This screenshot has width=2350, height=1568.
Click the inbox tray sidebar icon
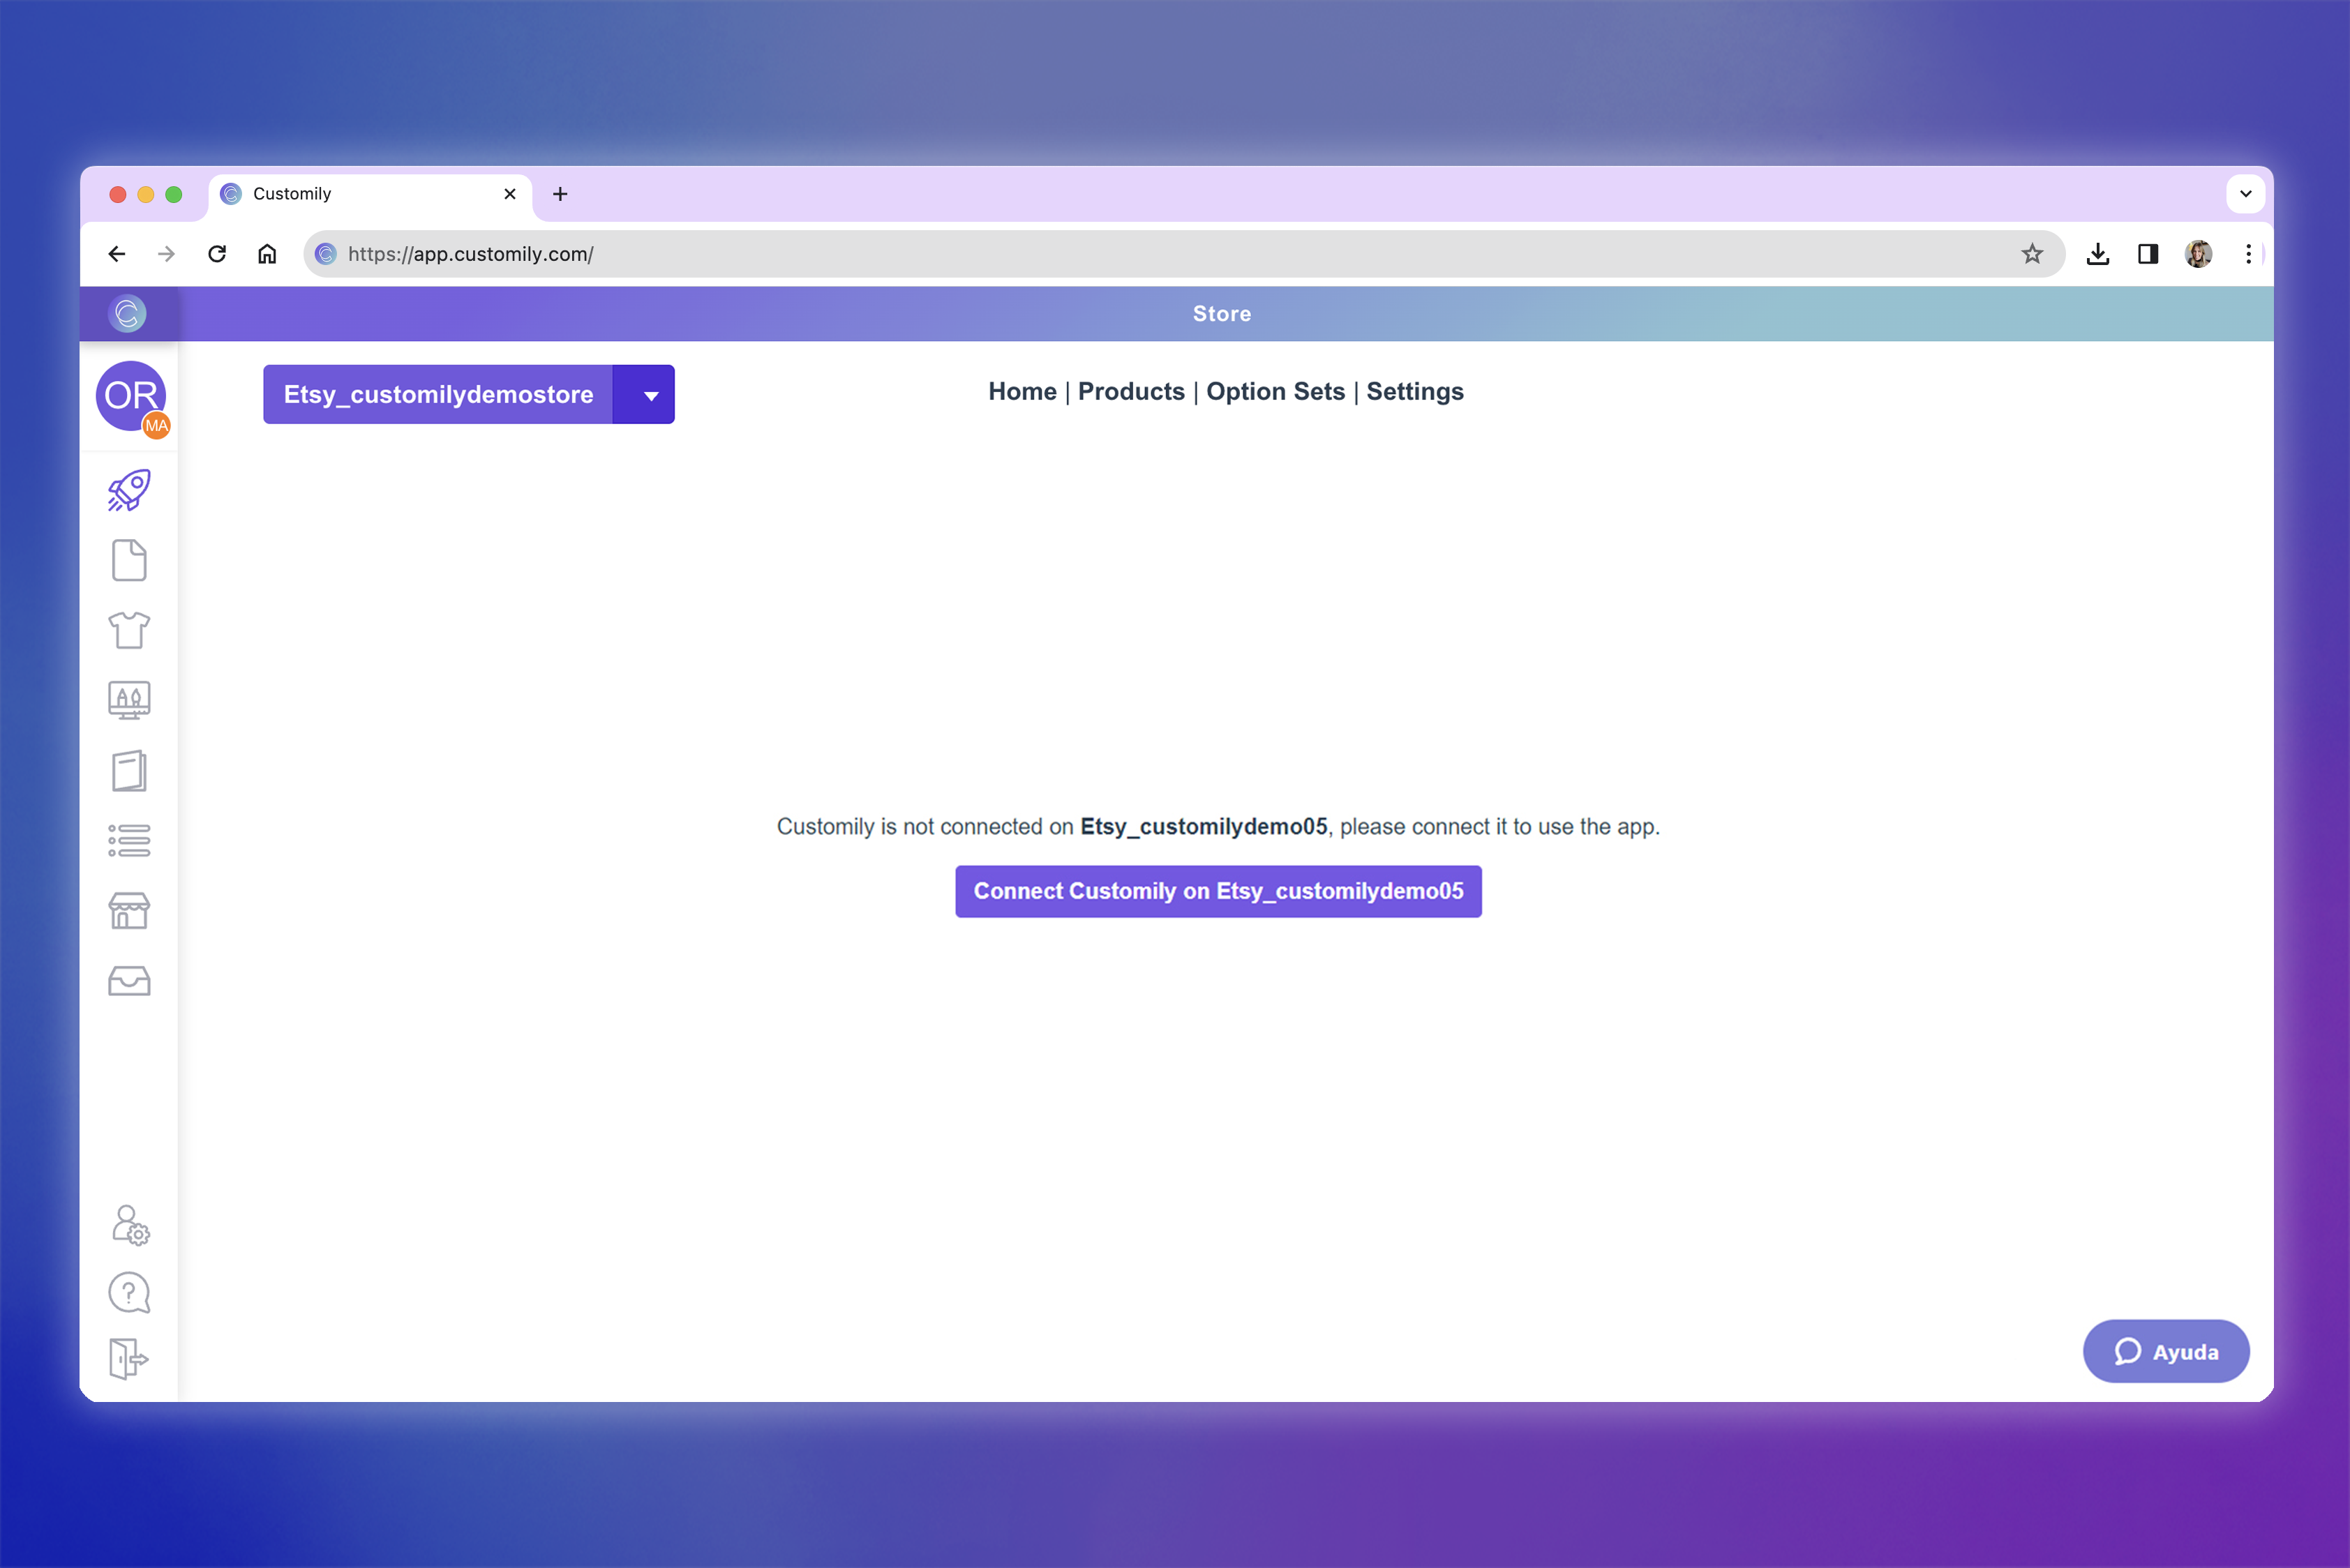point(129,981)
